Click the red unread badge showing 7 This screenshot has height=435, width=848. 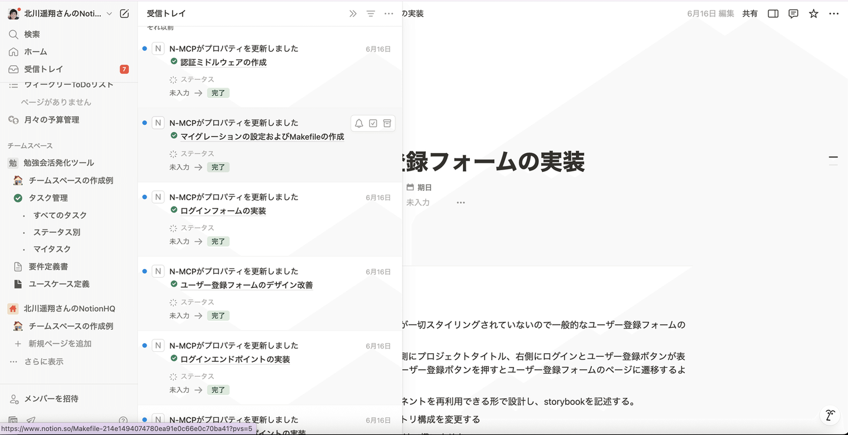[x=124, y=69]
